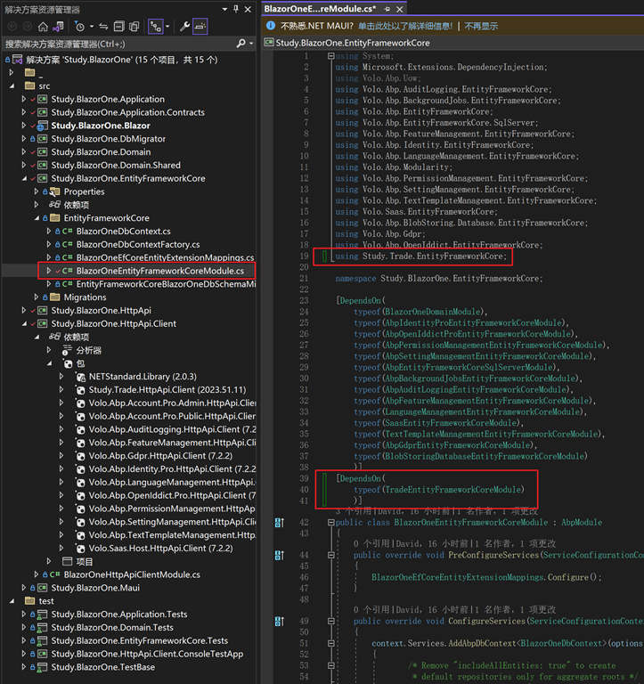
Task: Click TradeEntityFrameworkCoreModule at line 40
Action: click(452, 490)
